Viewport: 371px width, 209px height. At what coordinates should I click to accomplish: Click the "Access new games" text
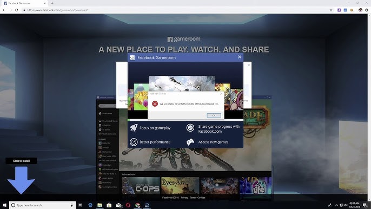tap(213, 142)
